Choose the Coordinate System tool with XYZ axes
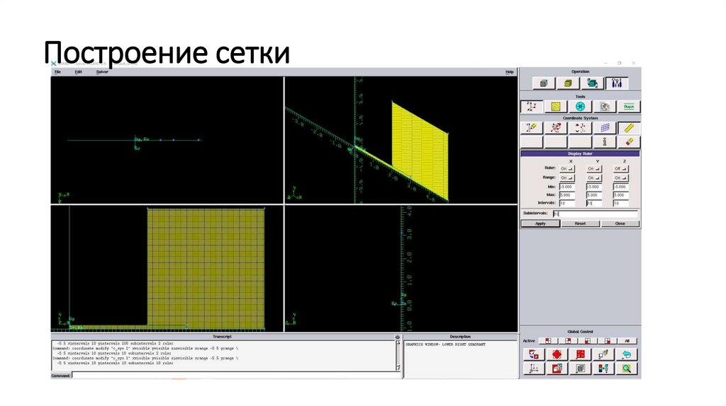The width and height of the screenshot is (726, 406). click(532, 107)
